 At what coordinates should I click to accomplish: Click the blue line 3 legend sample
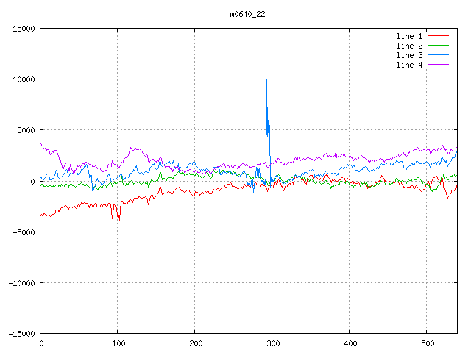click(x=439, y=55)
